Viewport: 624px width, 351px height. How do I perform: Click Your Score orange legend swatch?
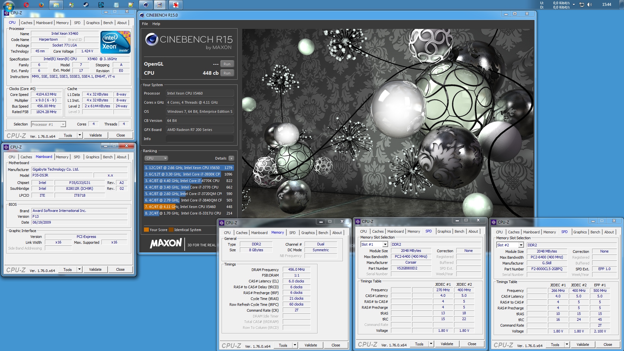146,230
